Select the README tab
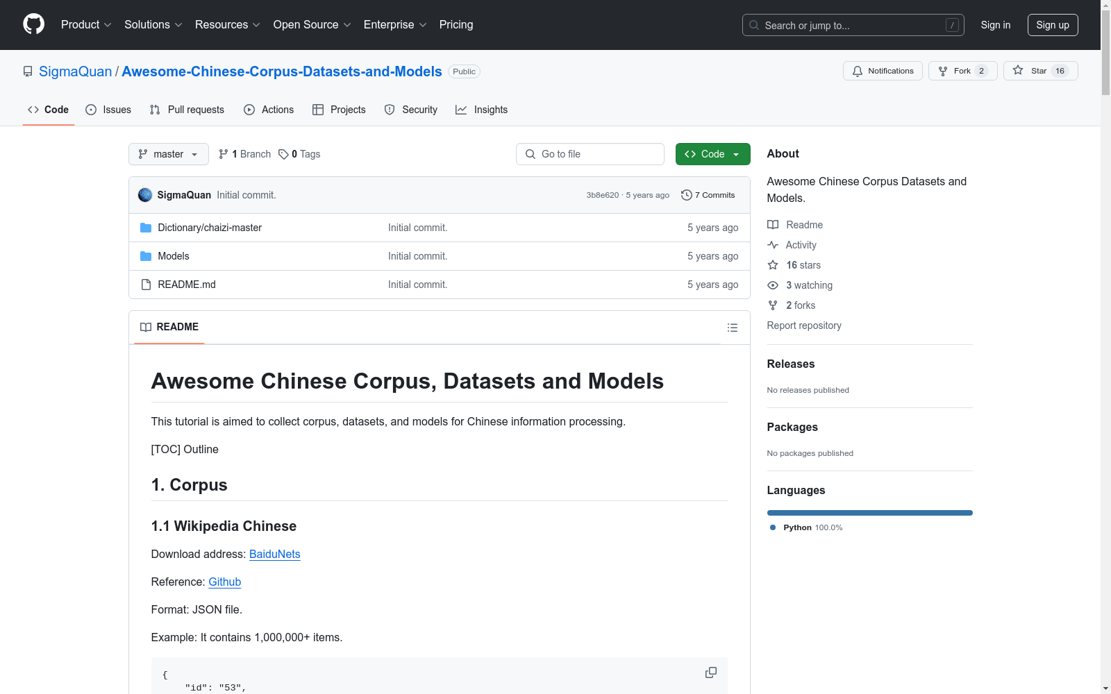The image size is (1111, 694). 169,327
